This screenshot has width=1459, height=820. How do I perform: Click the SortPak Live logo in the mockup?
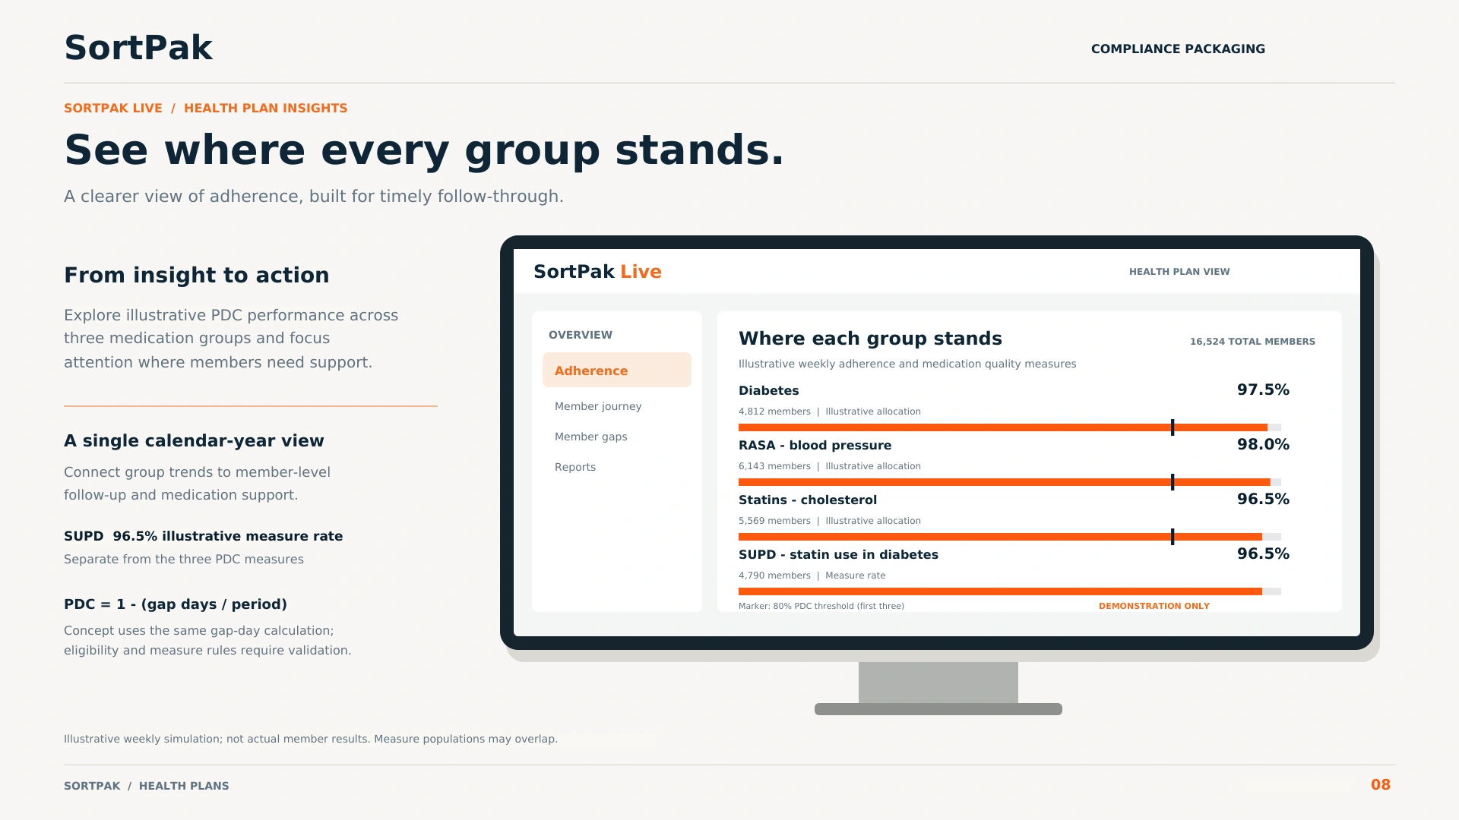point(597,272)
